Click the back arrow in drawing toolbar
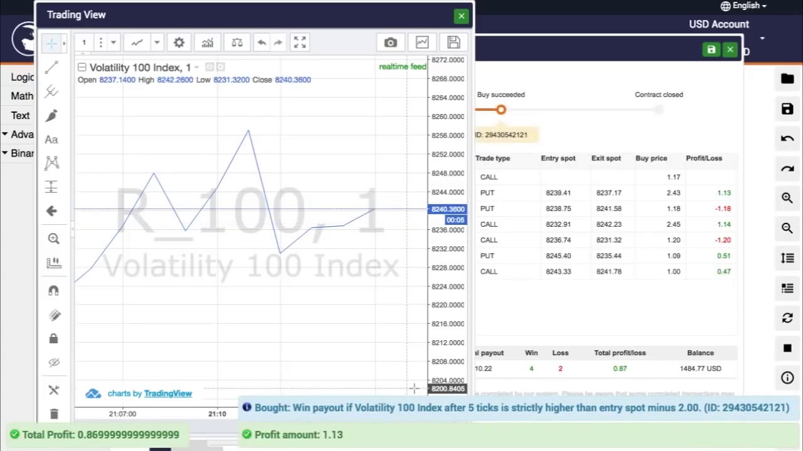 51,211
